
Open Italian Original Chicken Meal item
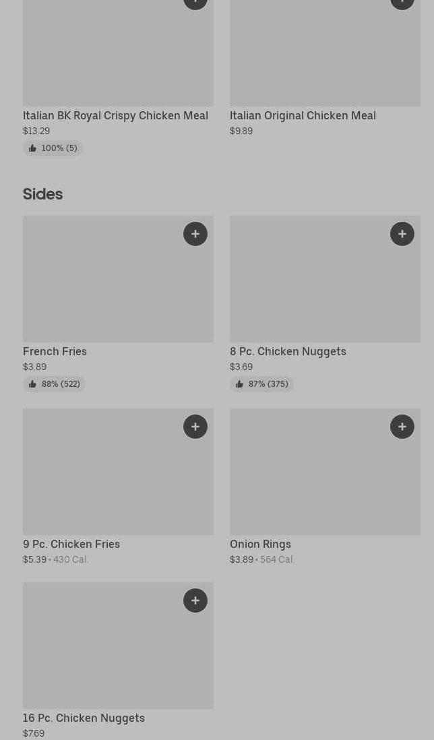[x=303, y=116]
